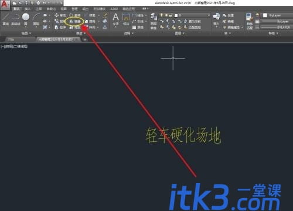Select the Polyline (多段线) tool

coord(16,19)
